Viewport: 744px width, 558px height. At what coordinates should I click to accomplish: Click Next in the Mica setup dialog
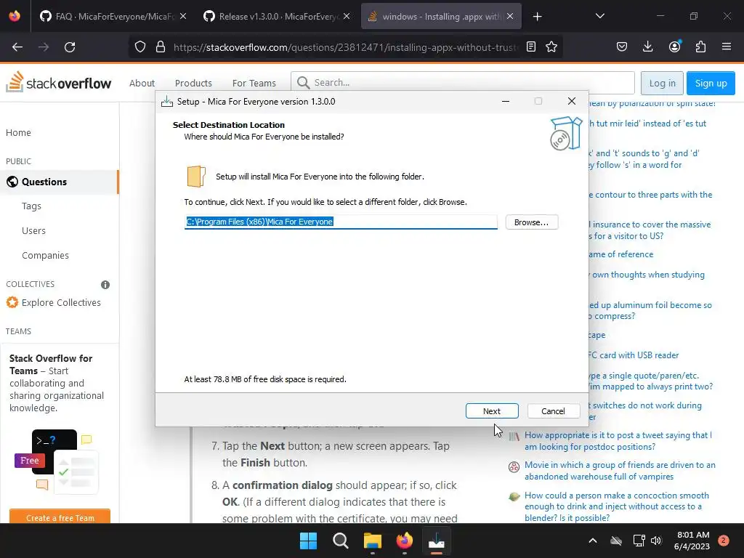click(492, 411)
